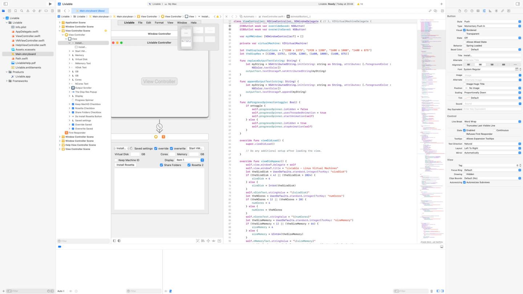This screenshot has width=523, height=294.
Task: Open the Issue navigator warning triangle icon
Action: [x=27, y=11]
